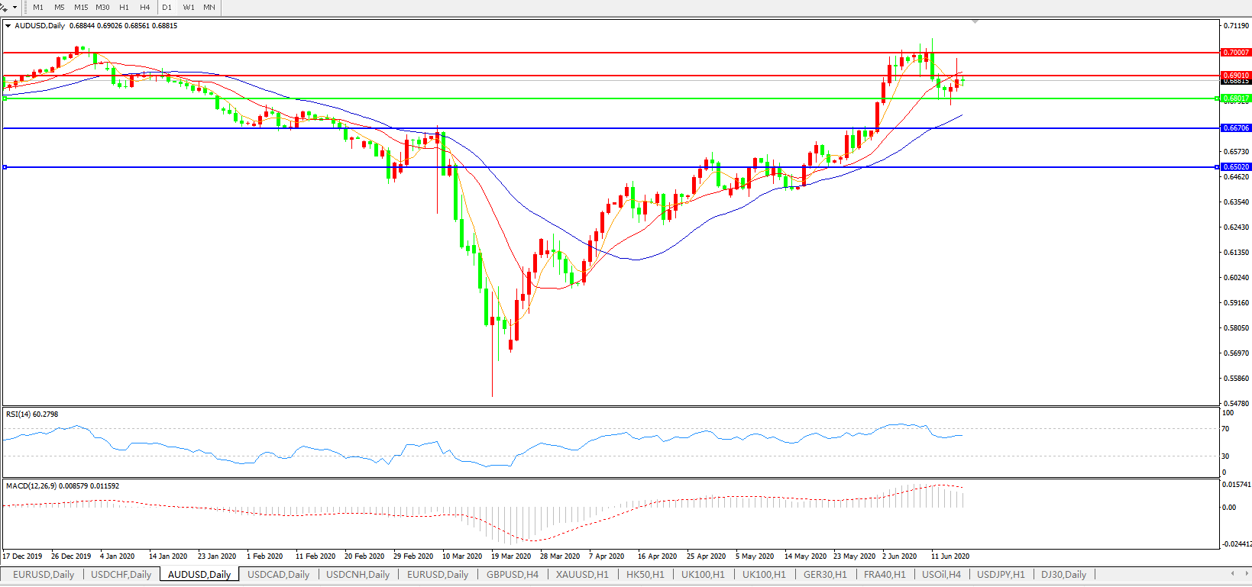1252x587 pixels.
Task: Set chart period to H1
Action: point(124,8)
